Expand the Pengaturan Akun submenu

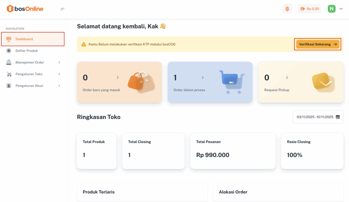(59, 86)
